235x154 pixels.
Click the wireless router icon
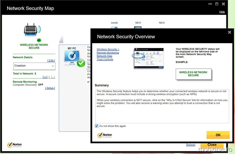point(32,29)
